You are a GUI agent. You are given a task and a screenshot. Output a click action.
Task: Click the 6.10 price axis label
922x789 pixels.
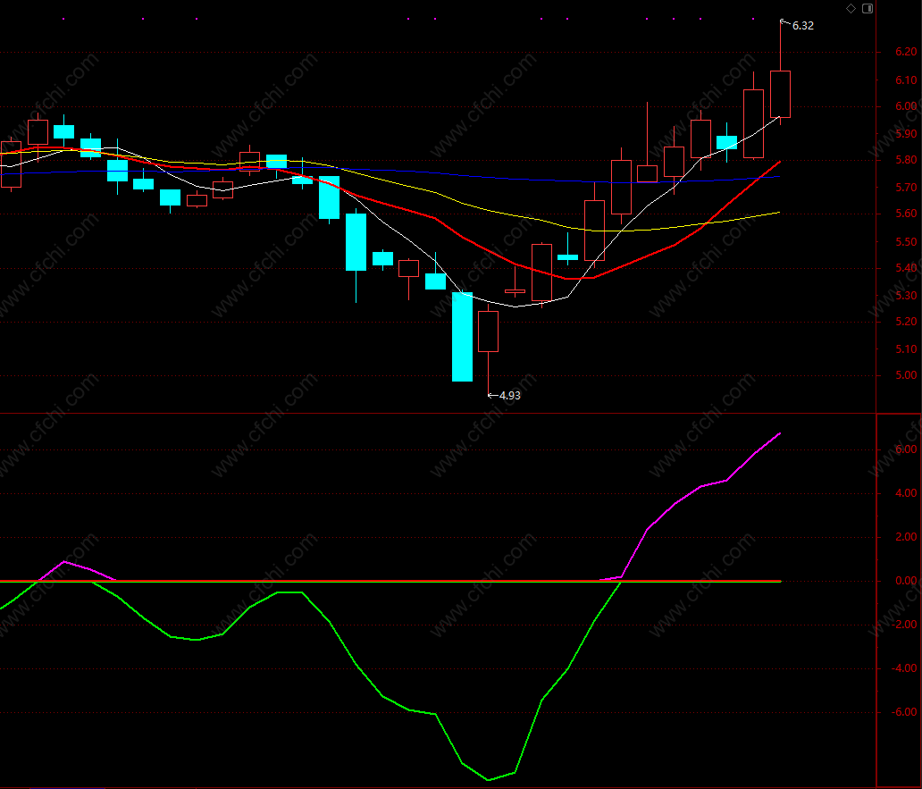click(906, 80)
